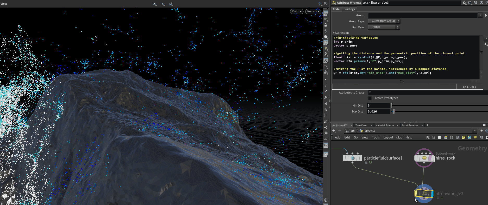488x205 pixels.
Task: Click the wrench icon in network editor toolbar
Action: click(428, 137)
